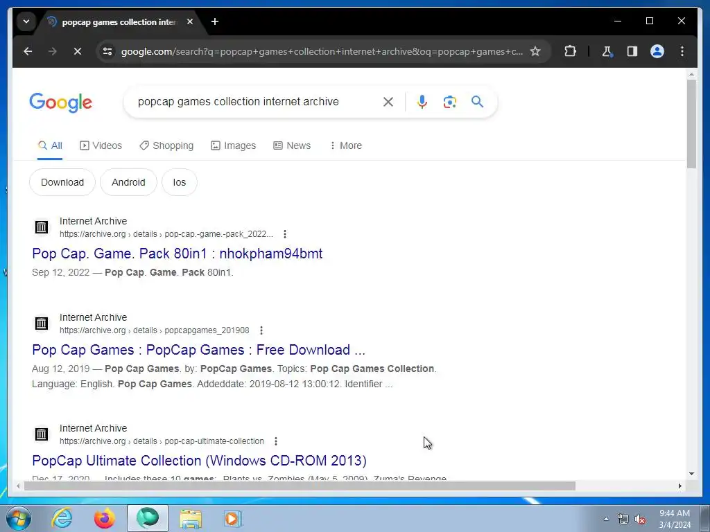Open the Windows Start menu
The width and height of the screenshot is (710, 532).
click(x=18, y=518)
